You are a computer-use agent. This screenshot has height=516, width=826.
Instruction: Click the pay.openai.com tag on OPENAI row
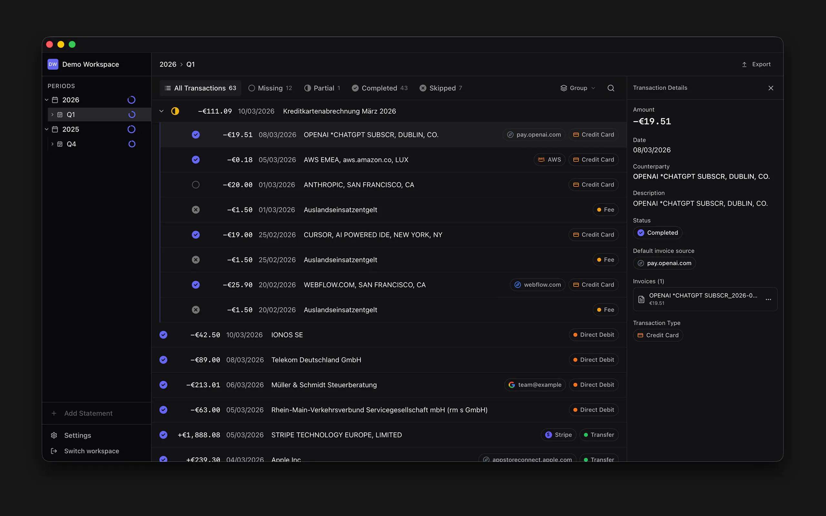(534, 135)
